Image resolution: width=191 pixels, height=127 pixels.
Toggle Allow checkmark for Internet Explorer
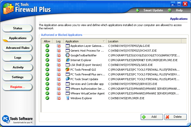47,60
